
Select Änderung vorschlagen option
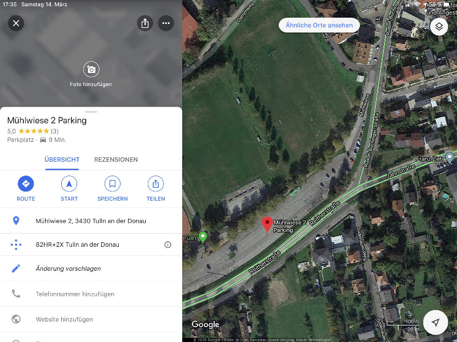pos(91,268)
